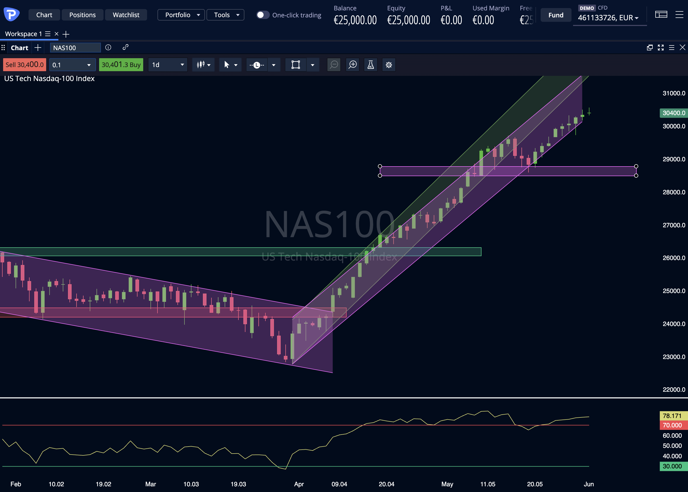The image size is (688, 492).
Task: Open the Positions view
Action: click(x=82, y=15)
